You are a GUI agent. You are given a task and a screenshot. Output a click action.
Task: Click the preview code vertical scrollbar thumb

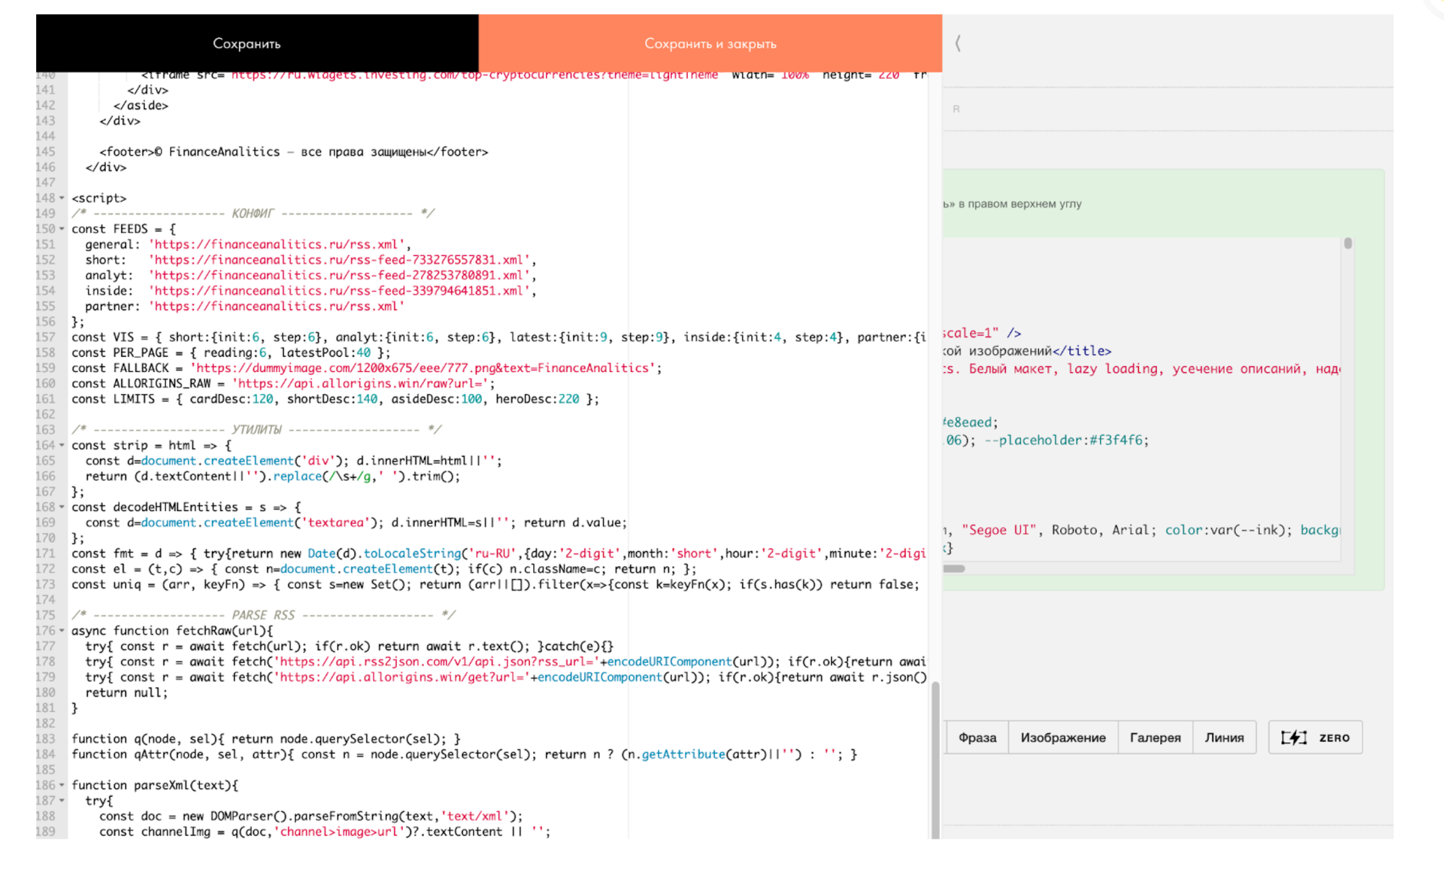(1348, 244)
